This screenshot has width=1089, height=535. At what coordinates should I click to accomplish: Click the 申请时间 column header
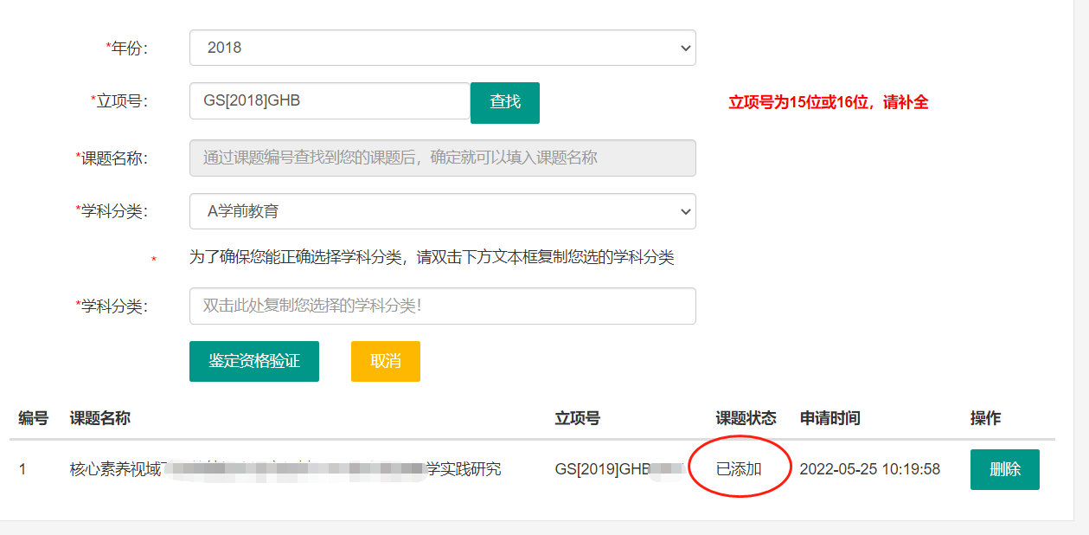[x=830, y=418]
